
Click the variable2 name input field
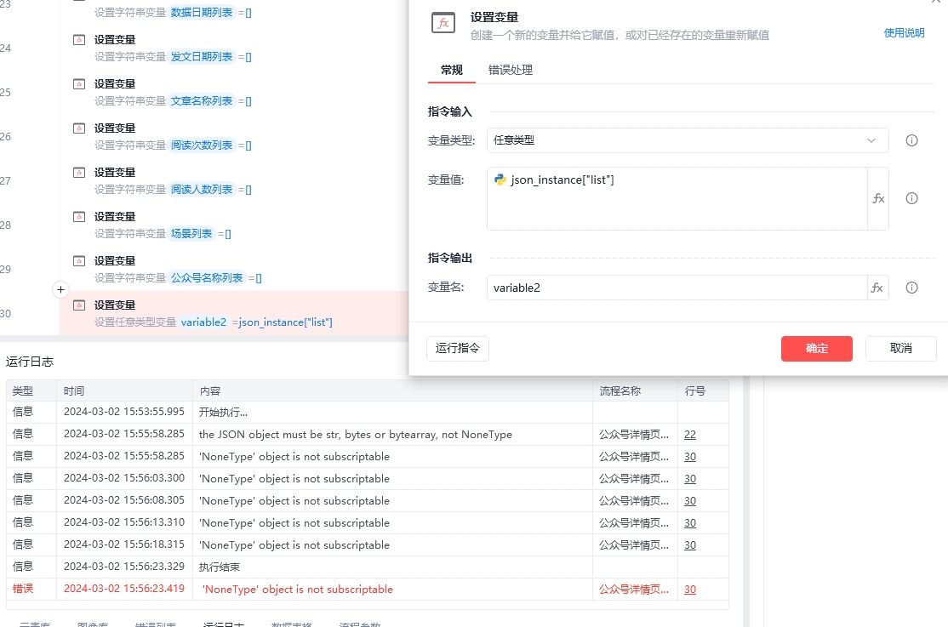tap(677, 288)
